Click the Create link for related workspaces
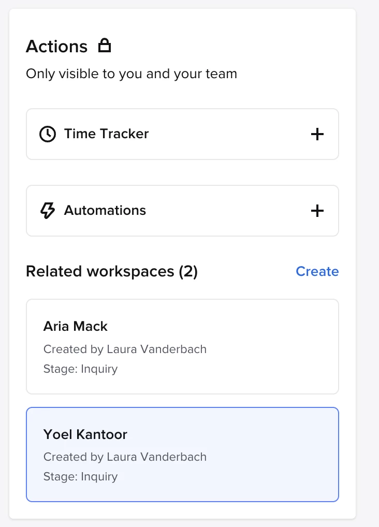Screen dimensions: 379x527 click(317, 271)
